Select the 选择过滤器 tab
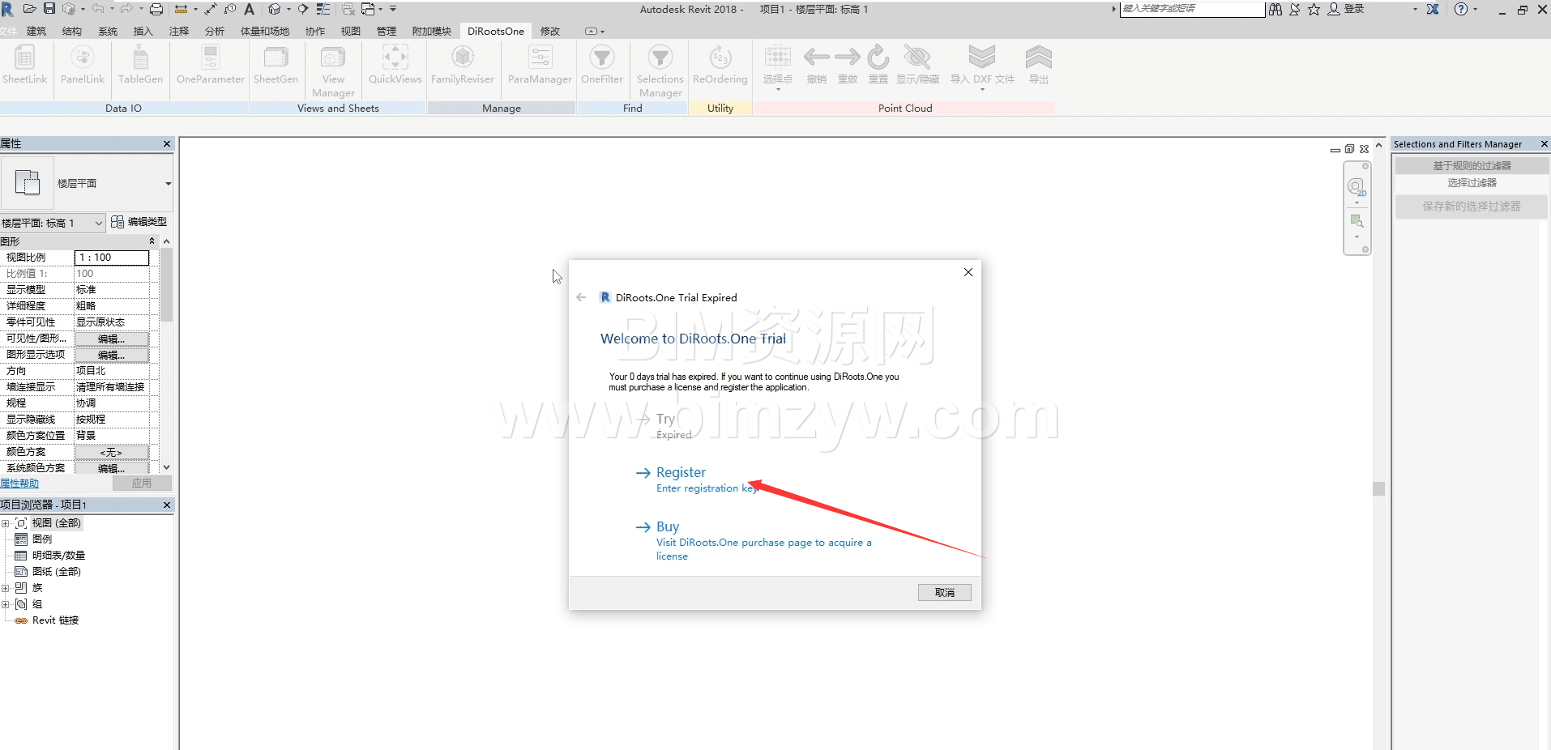Screen dimensions: 1551x750 [x=1472, y=183]
